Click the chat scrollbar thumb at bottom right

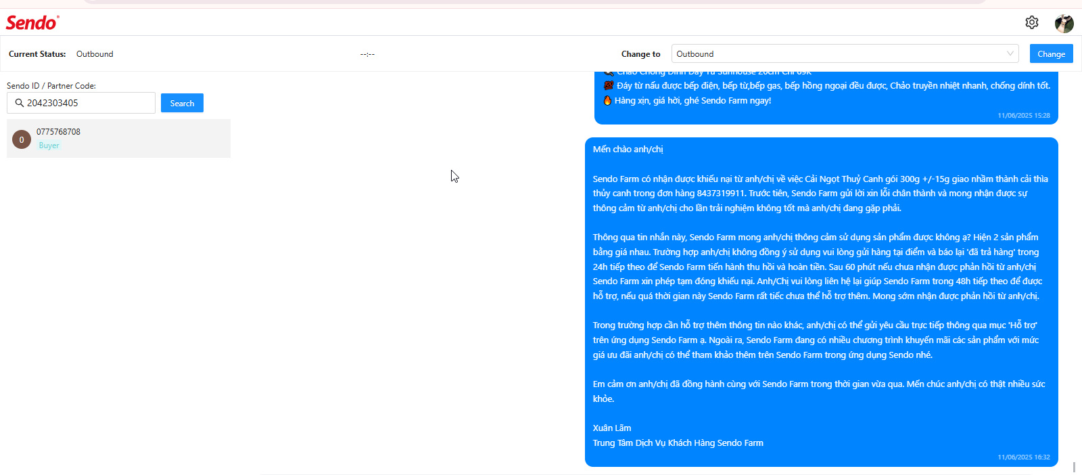coord(1074,468)
